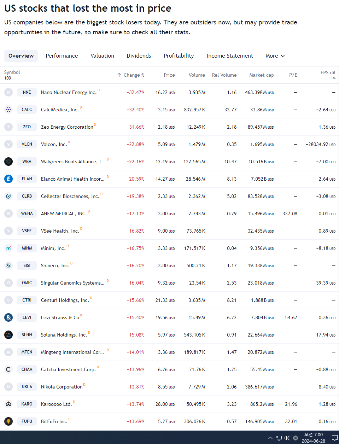Click the network icon in system tray
The height and width of the screenshot is (444, 339).
point(279,438)
